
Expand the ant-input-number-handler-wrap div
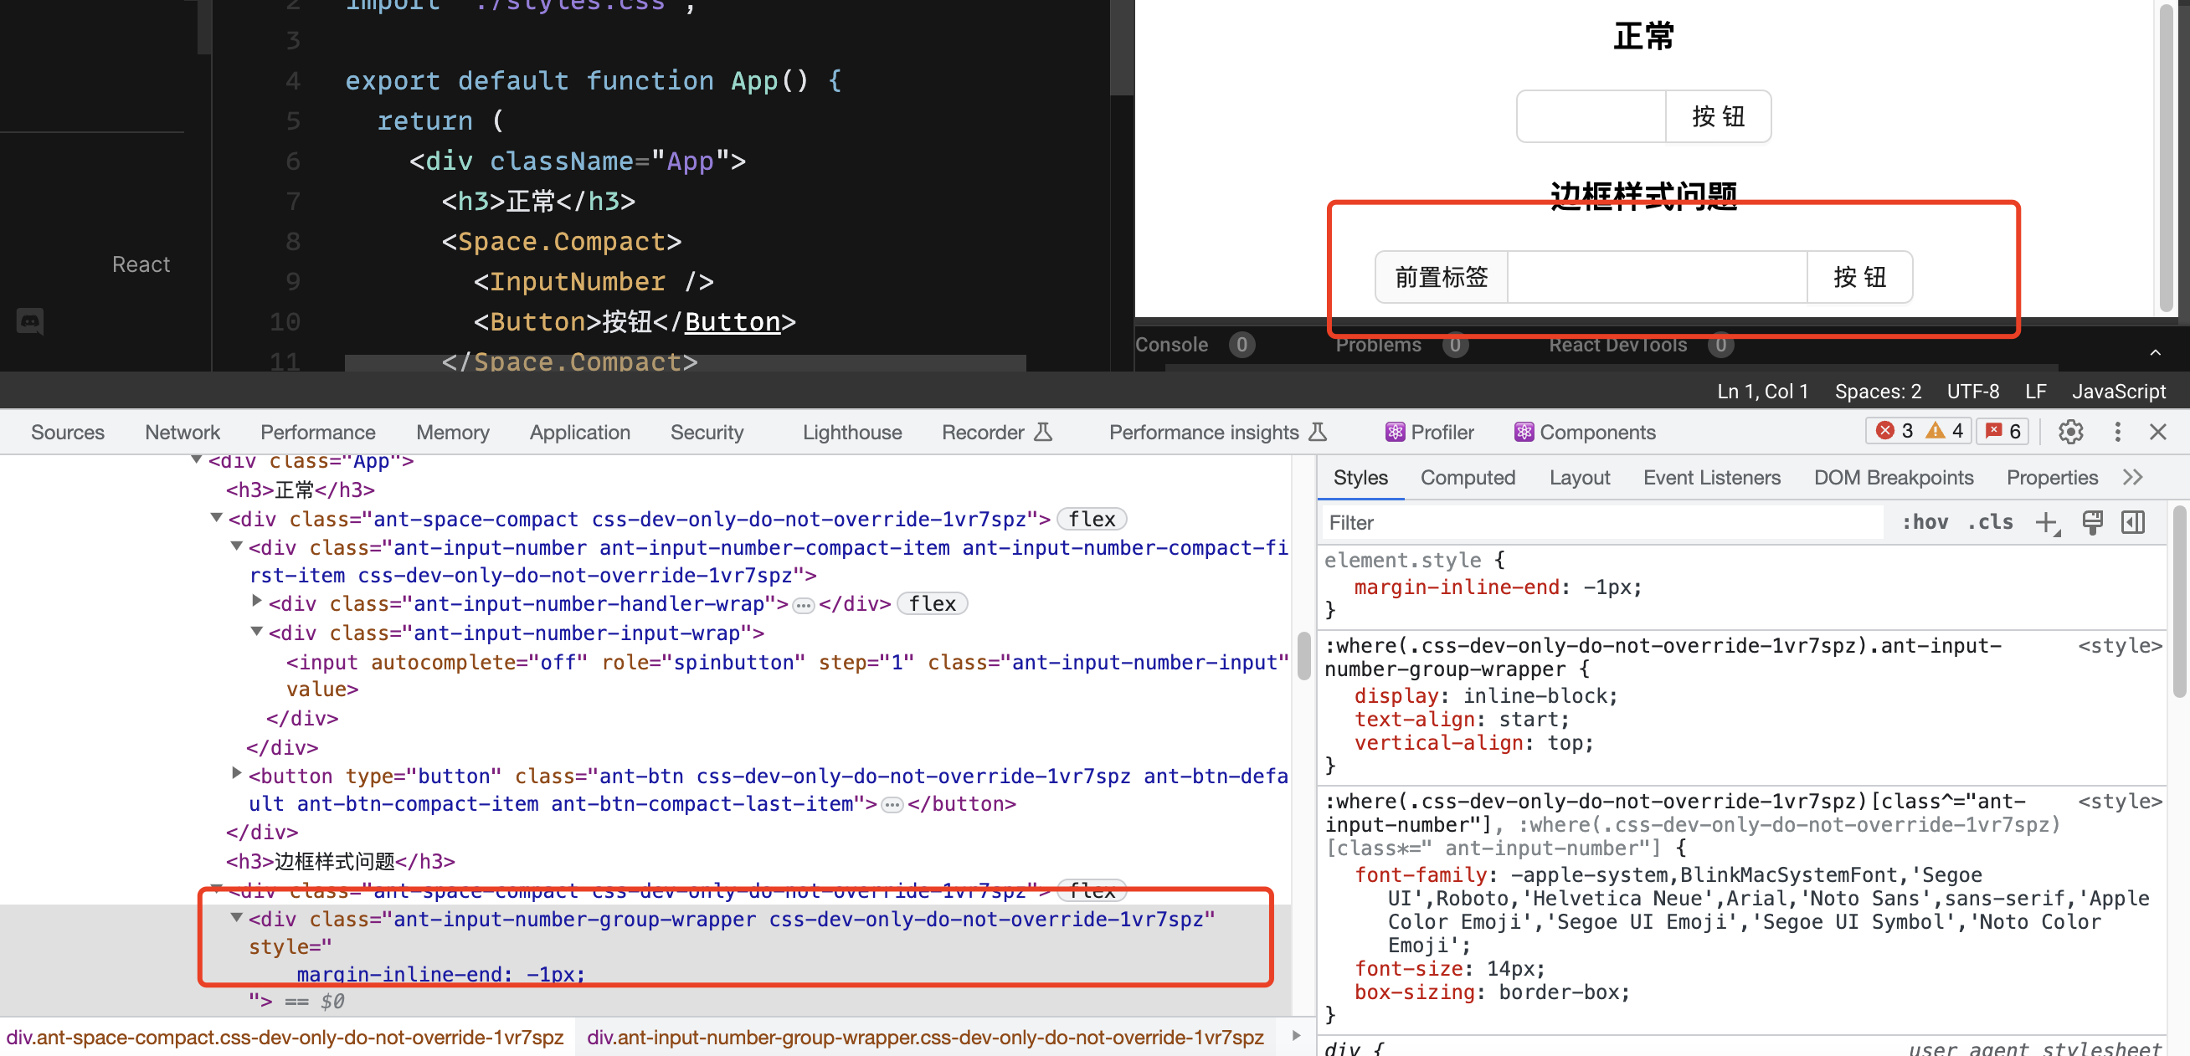[x=257, y=601]
